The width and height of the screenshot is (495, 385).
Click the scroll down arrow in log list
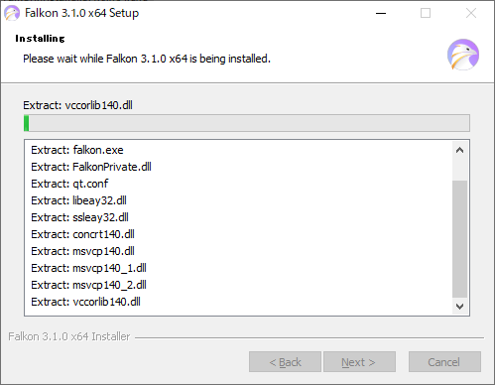459,307
